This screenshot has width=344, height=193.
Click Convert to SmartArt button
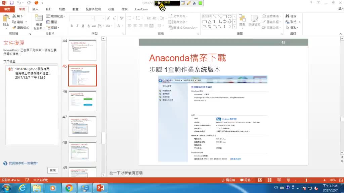[x=183, y=28]
